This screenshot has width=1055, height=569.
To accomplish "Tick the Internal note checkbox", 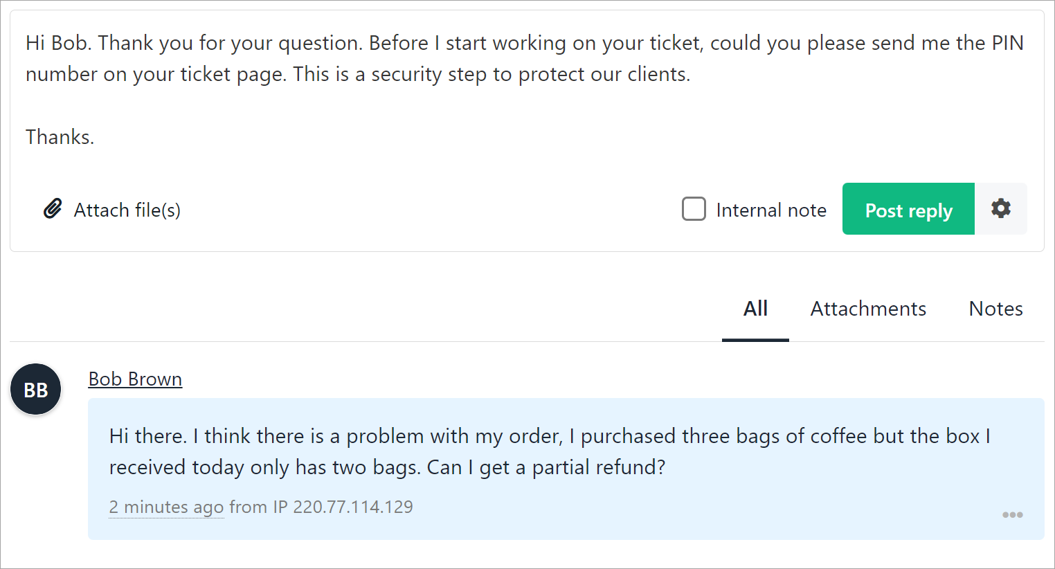I will 694,209.
